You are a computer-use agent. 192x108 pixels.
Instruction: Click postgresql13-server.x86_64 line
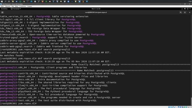click(60, 97)
